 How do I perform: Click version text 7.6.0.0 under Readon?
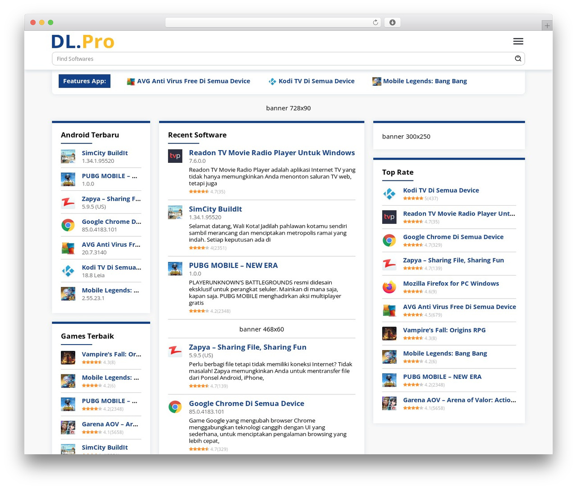[x=197, y=161]
